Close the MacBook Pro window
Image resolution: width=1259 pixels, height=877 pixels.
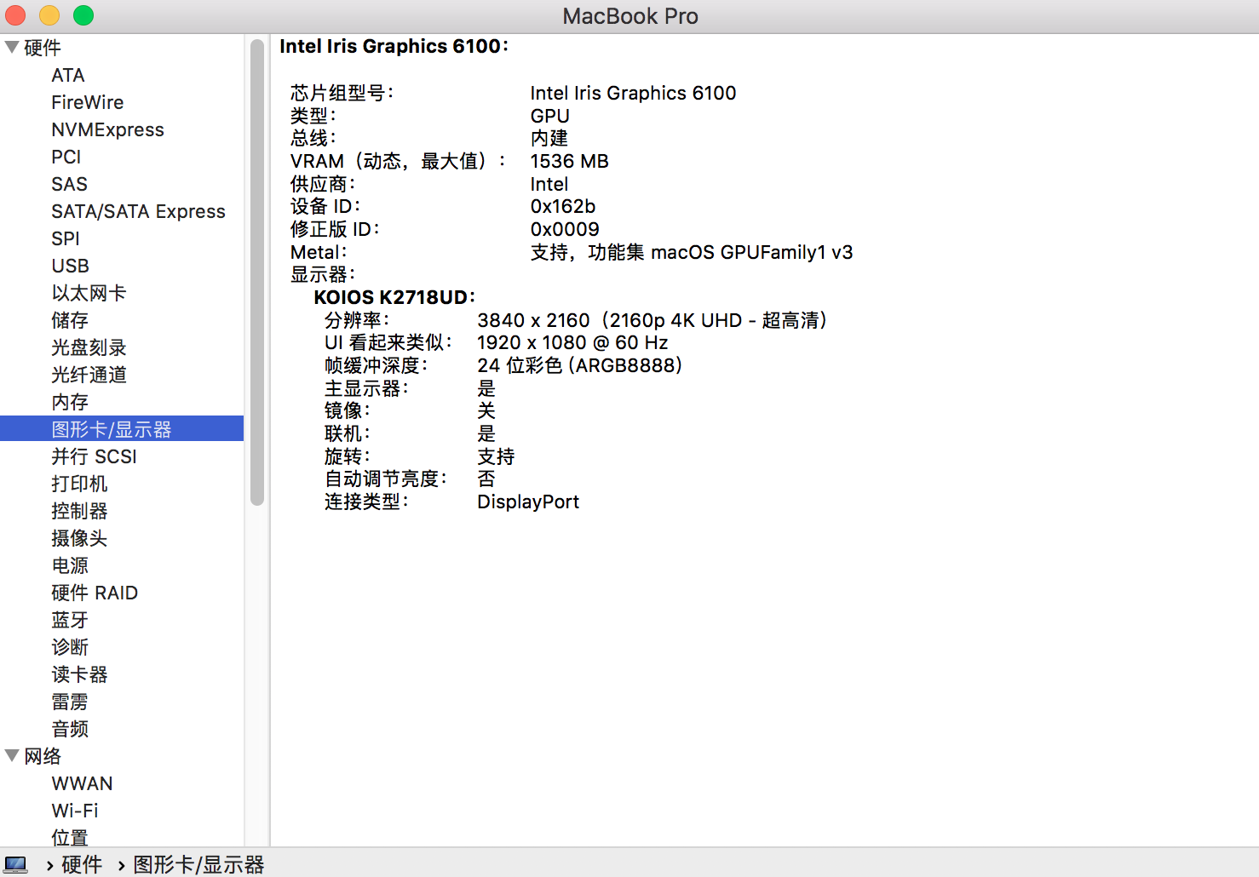click(15, 15)
